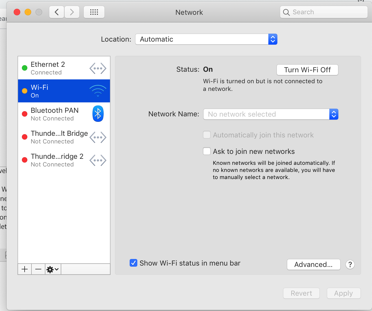Click the Apply button
The height and width of the screenshot is (311, 372).
[344, 293]
